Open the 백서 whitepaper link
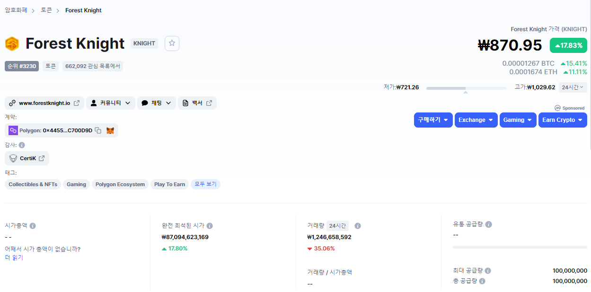Screen dimensions: 591x292 point(197,103)
